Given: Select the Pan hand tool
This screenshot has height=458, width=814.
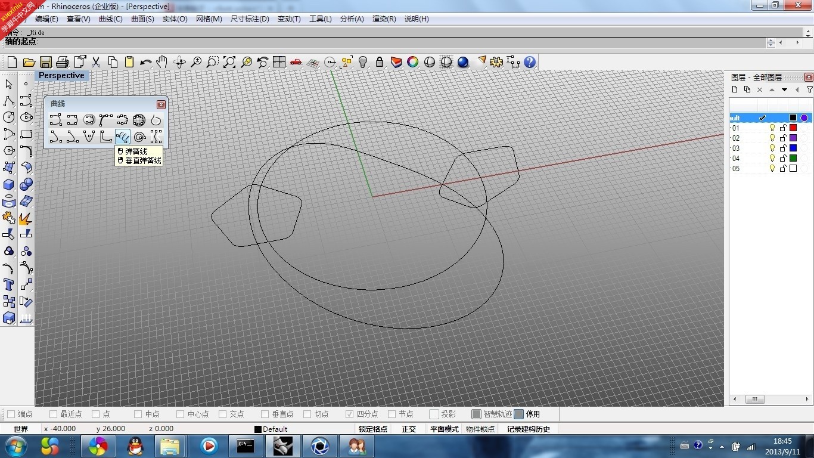Looking at the screenshot, I should click(x=162, y=62).
